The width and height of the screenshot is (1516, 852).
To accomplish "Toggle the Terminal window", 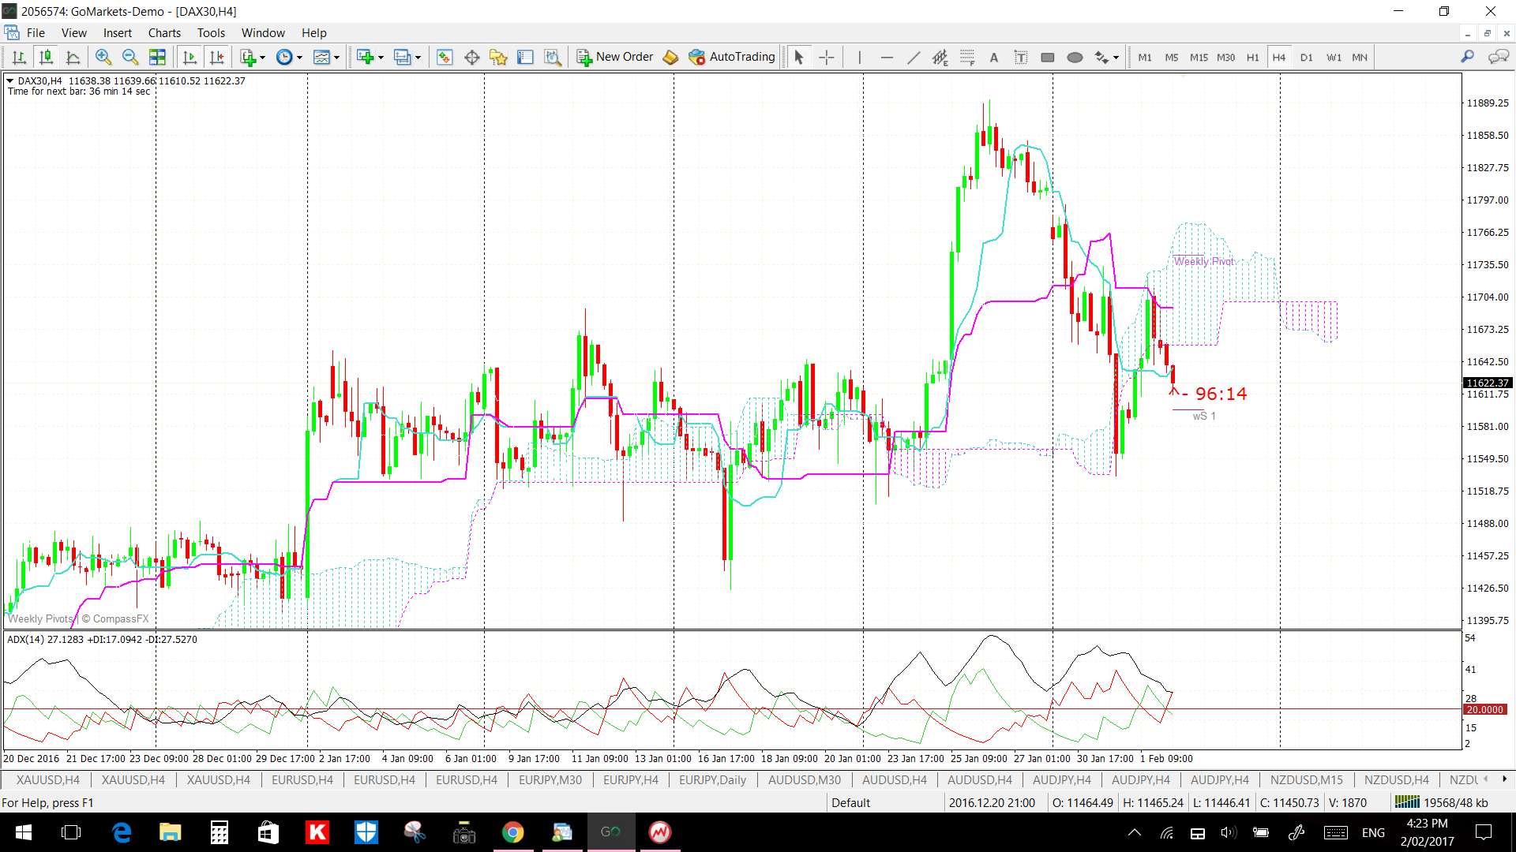I will point(525,57).
